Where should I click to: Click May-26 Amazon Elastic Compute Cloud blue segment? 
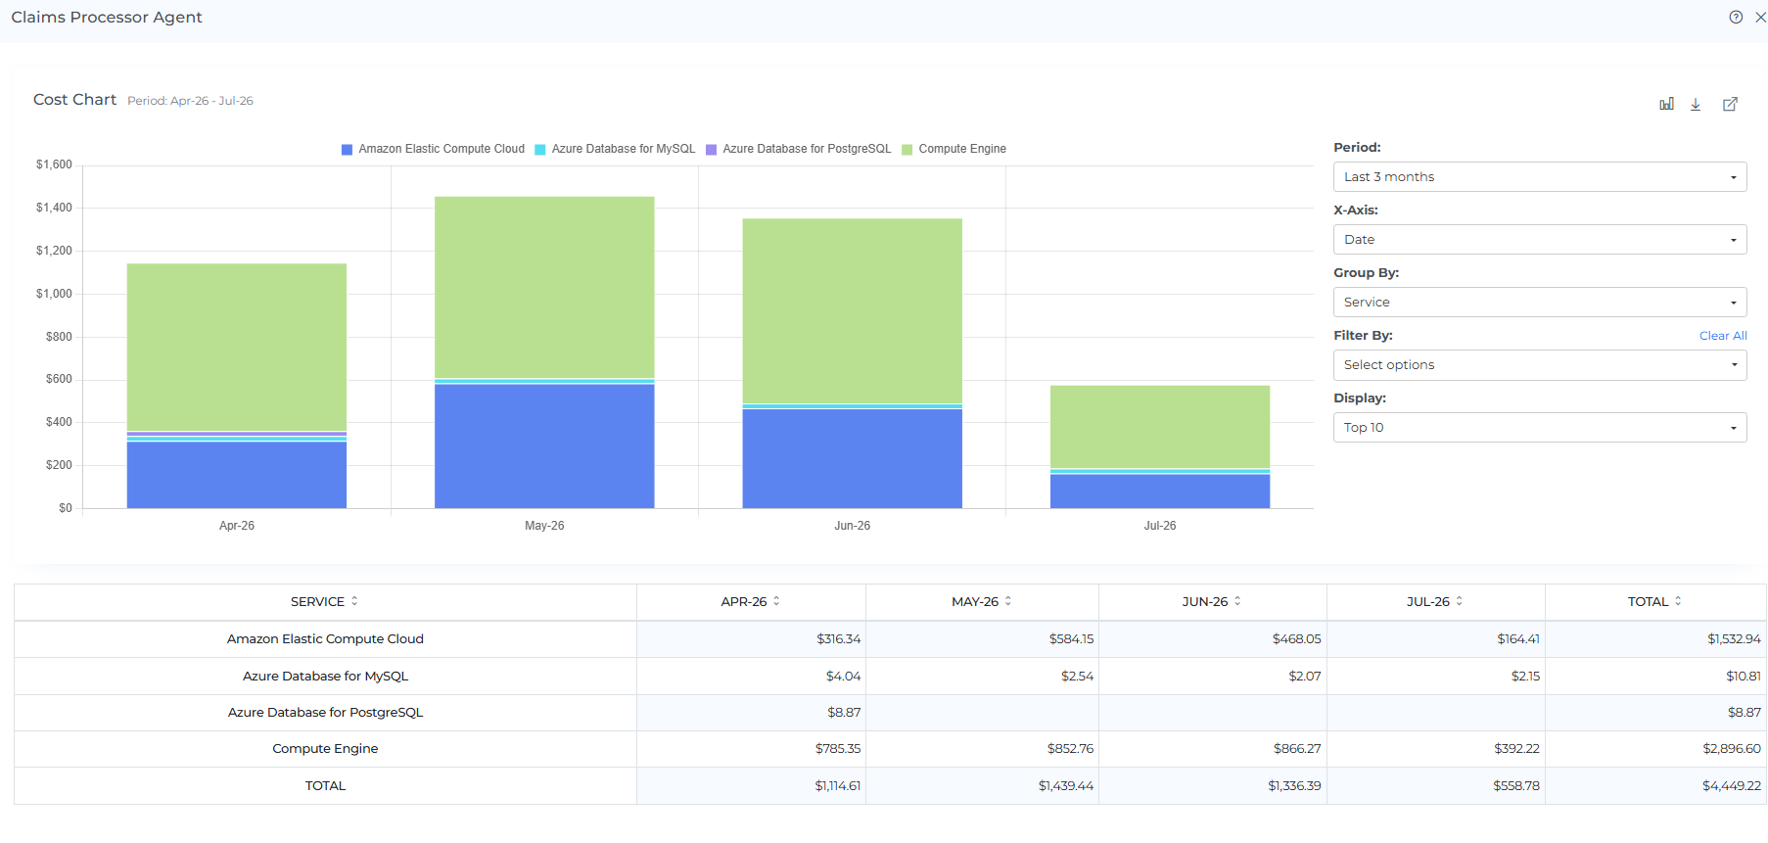tap(544, 446)
